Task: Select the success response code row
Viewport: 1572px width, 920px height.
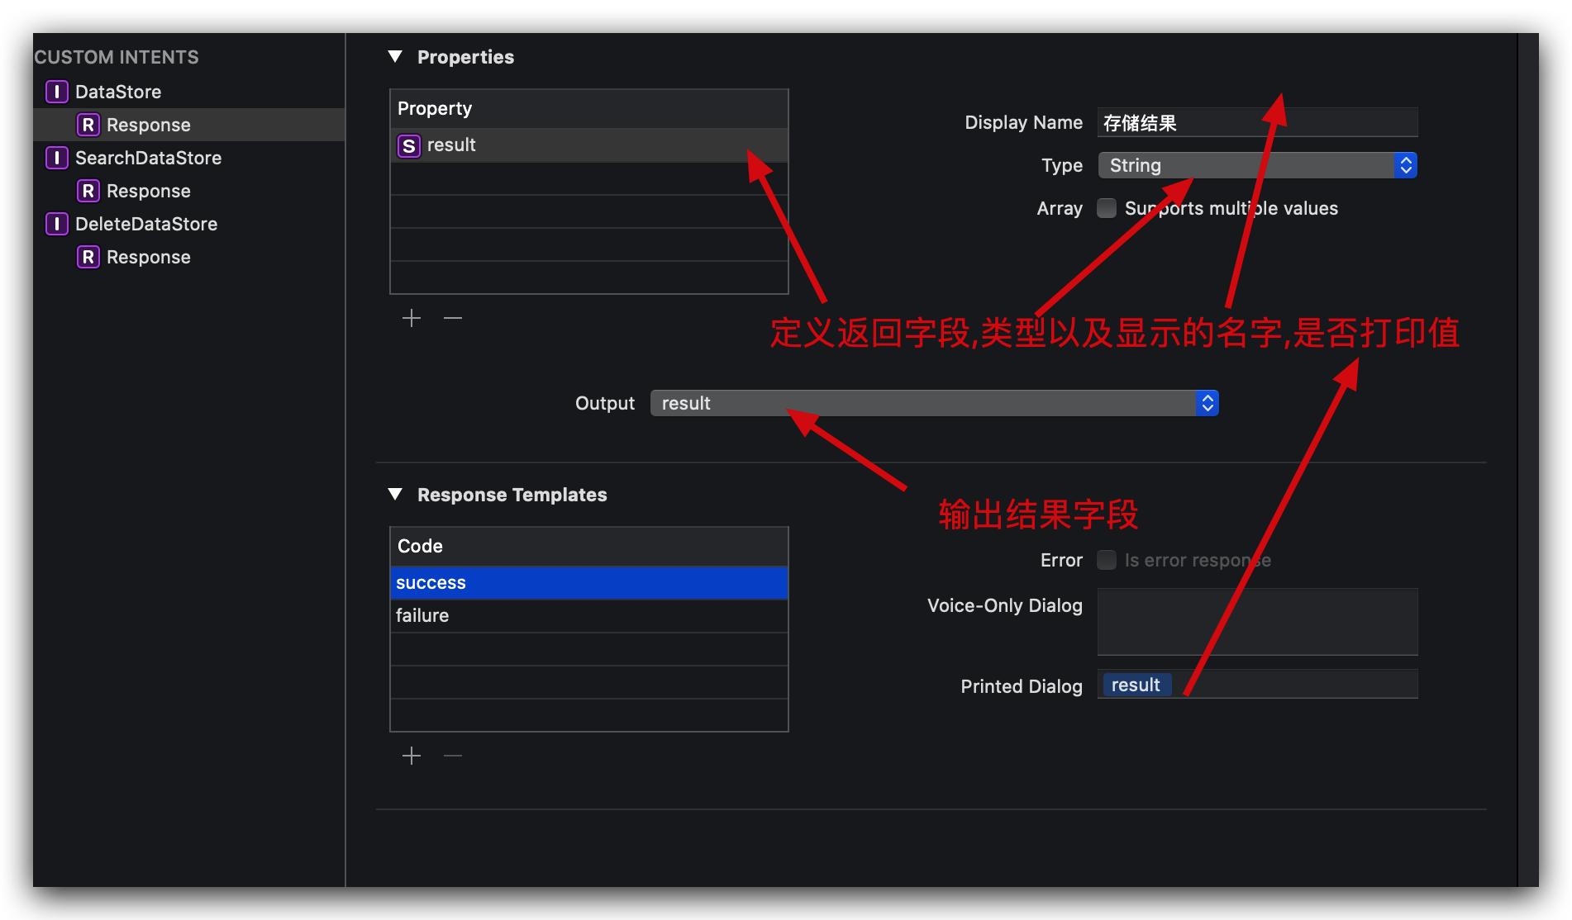Action: click(x=588, y=583)
